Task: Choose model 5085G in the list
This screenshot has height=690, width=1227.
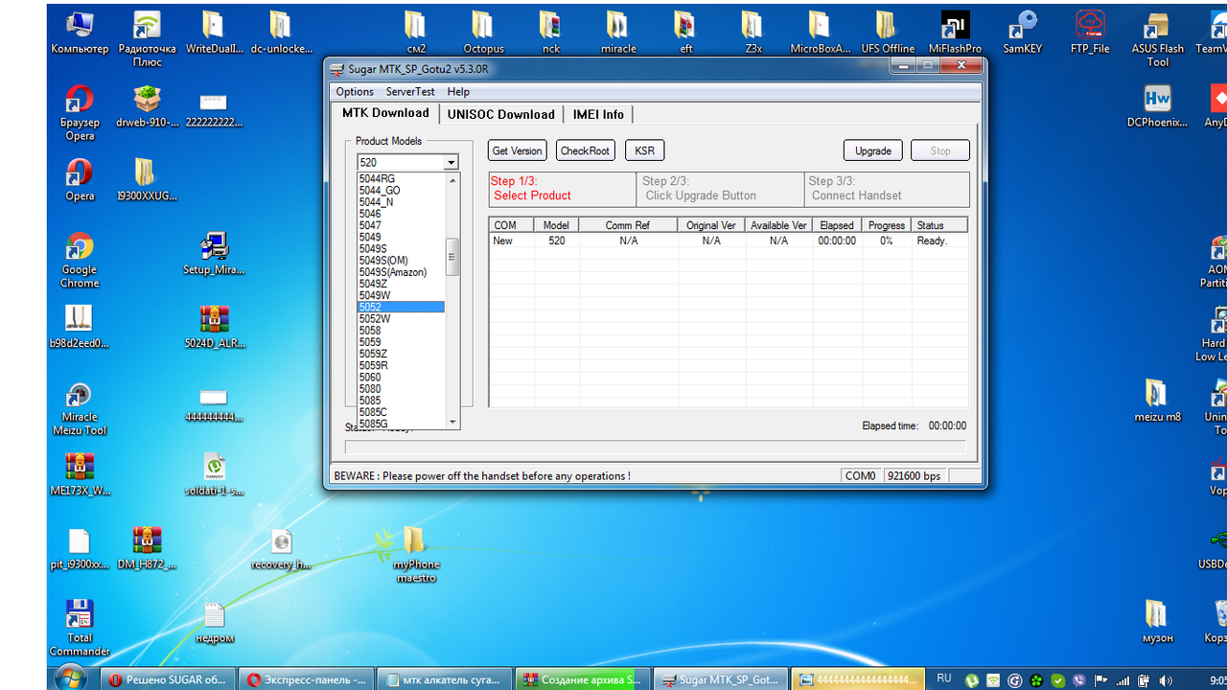Action: tap(401, 424)
